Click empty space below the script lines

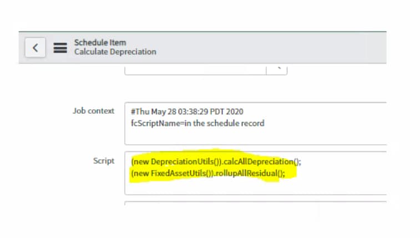pyautogui.click(x=256, y=186)
